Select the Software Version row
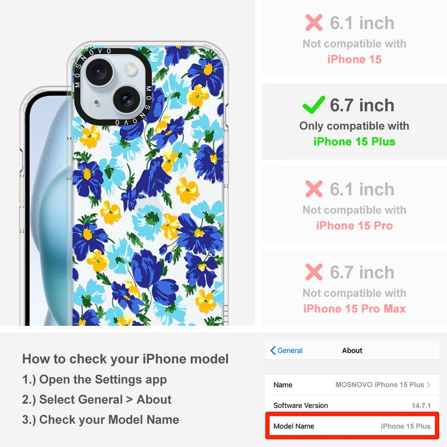The height and width of the screenshot is (447, 447). pyautogui.click(x=352, y=405)
